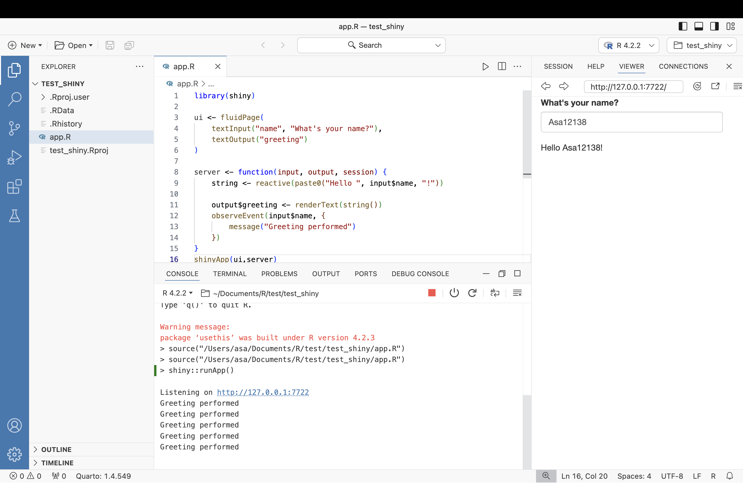The image size is (743, 483).
Task: Split the editor to the right
Action: click(502, 66)
